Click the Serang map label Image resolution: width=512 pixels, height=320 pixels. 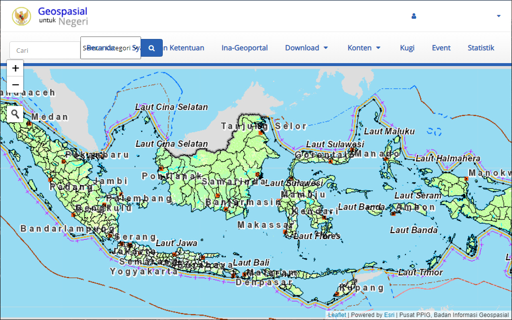coord(136,237)
